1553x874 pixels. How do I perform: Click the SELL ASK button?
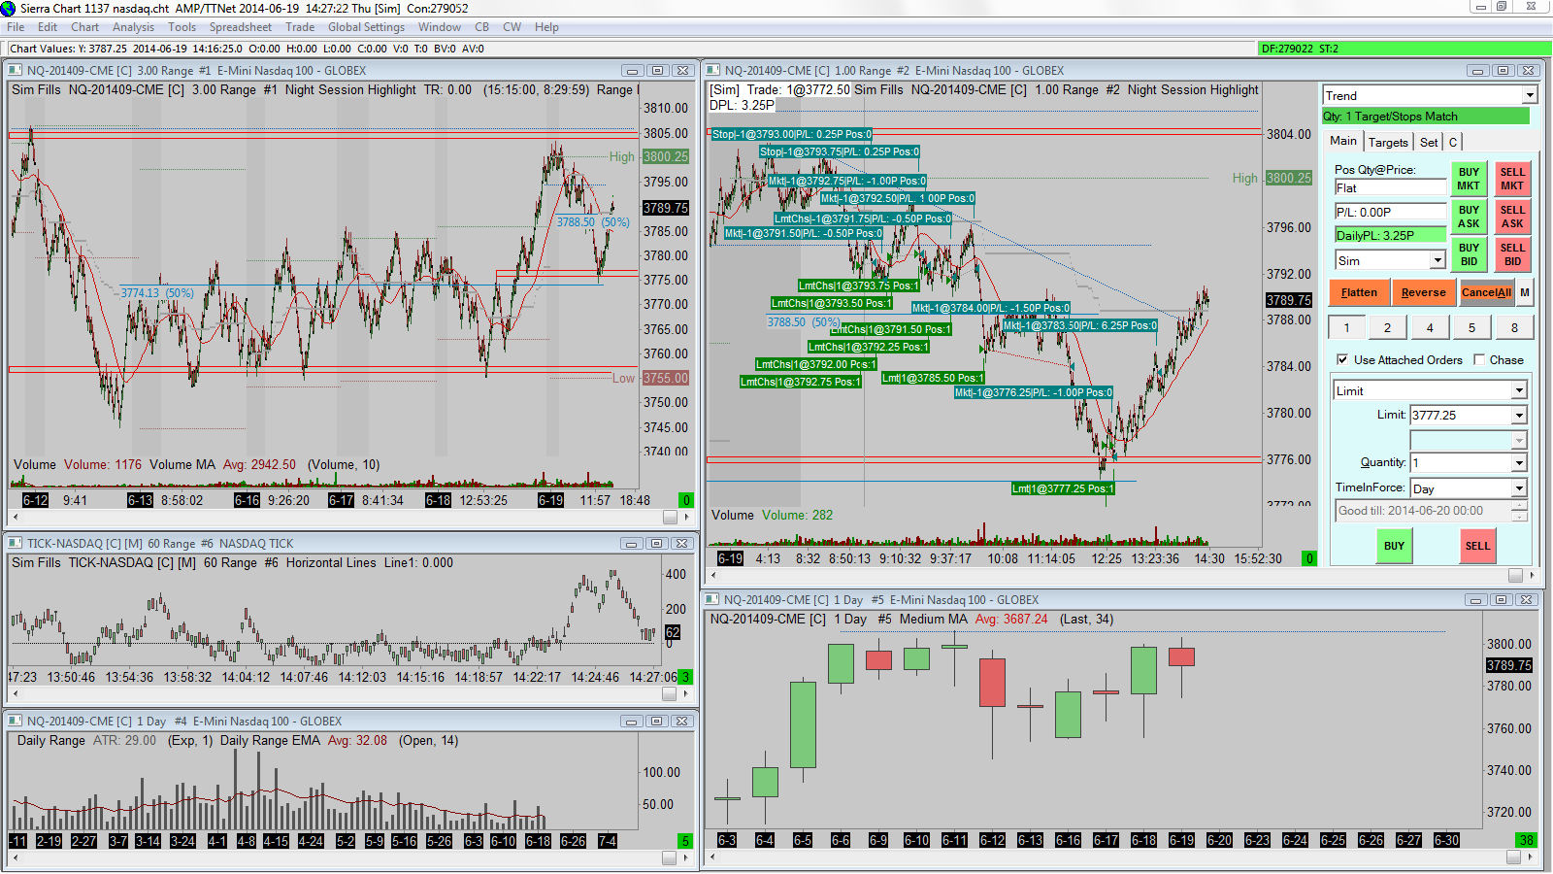tap(1512, 217)
